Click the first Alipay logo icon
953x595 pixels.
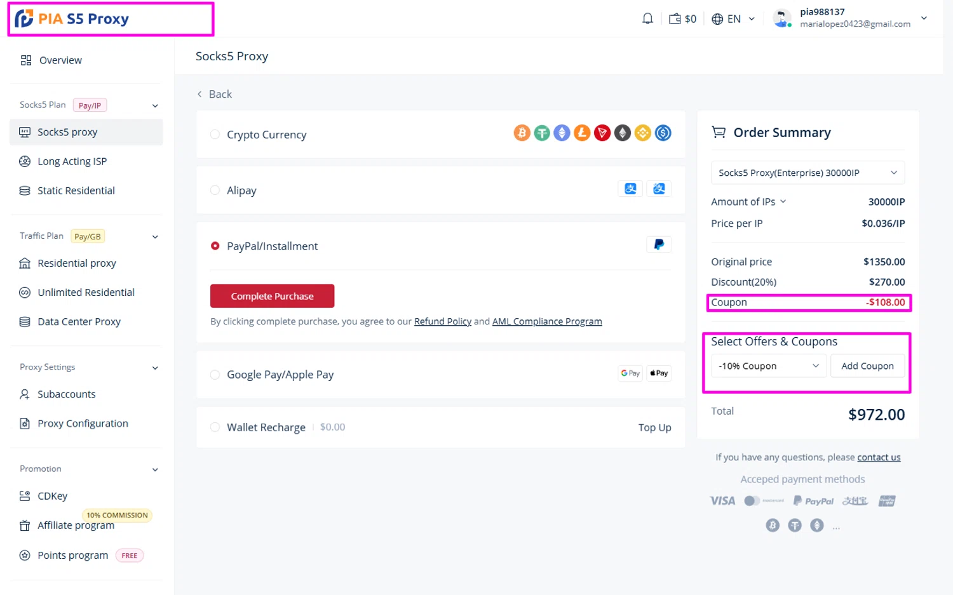[630, 189]
